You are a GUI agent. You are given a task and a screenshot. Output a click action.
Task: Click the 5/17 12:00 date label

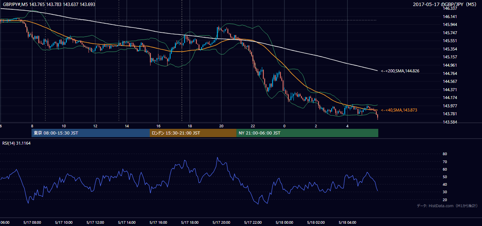(95, 222)
